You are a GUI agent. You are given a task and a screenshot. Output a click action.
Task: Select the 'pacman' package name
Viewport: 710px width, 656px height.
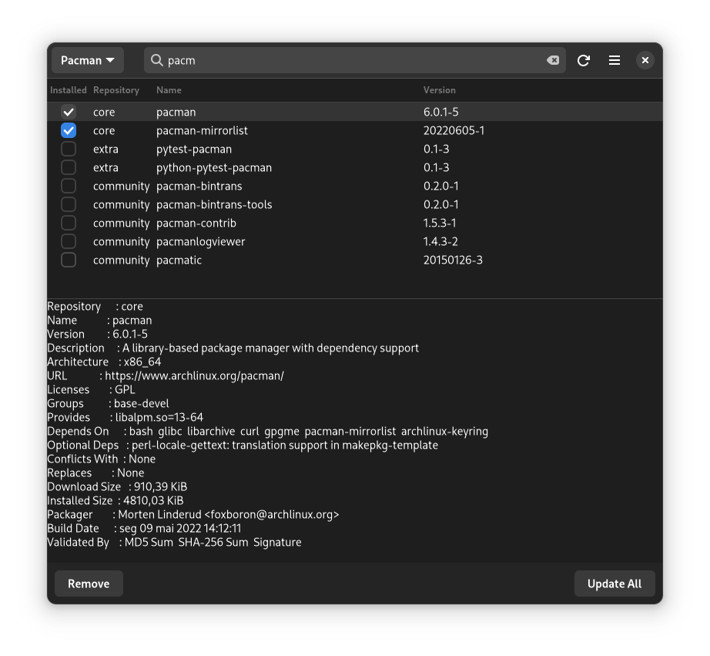click(176, 112)
